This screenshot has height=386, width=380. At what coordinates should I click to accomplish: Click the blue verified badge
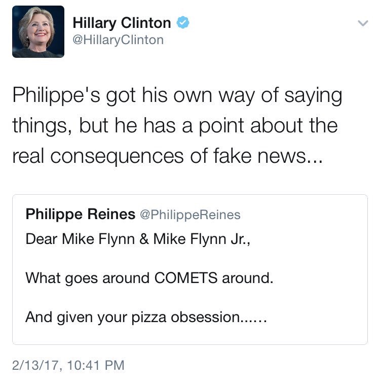point(182,23)
